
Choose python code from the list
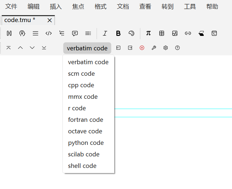coord(86,143)
